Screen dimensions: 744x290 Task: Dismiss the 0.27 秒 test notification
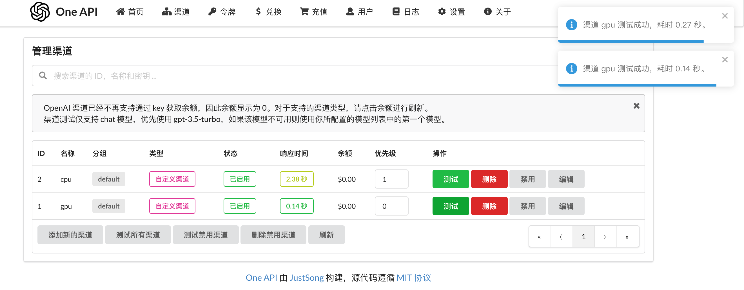(724, 16)
